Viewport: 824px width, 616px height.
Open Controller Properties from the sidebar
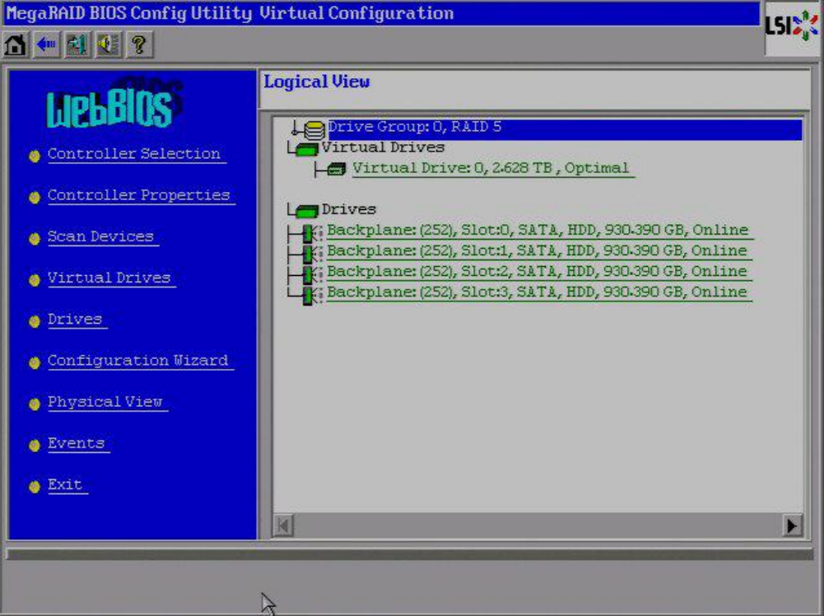tap(138, 195)
